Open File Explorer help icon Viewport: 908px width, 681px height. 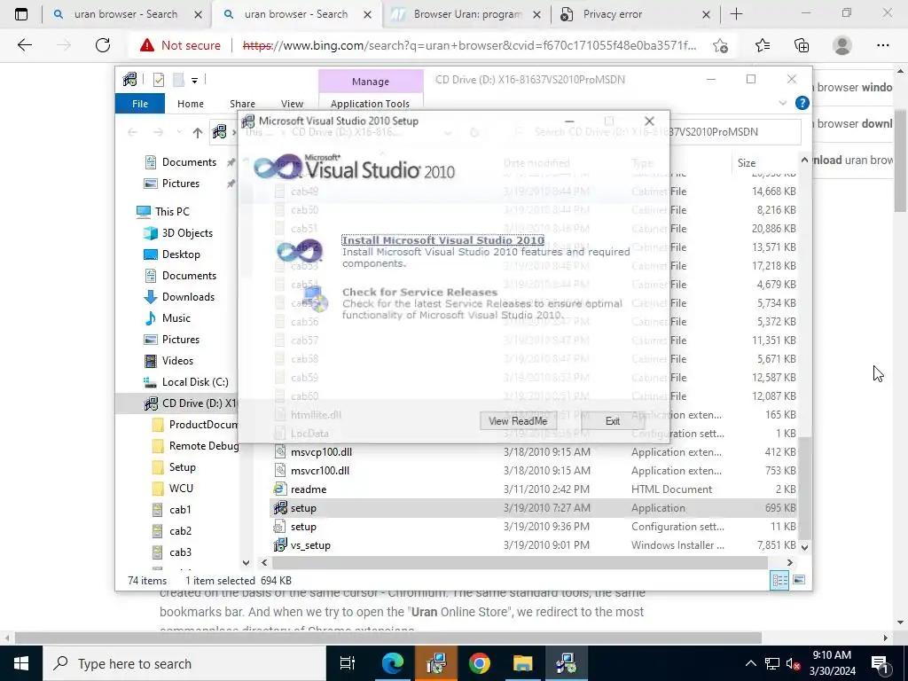pyautogui.click(x=802, y=103)
